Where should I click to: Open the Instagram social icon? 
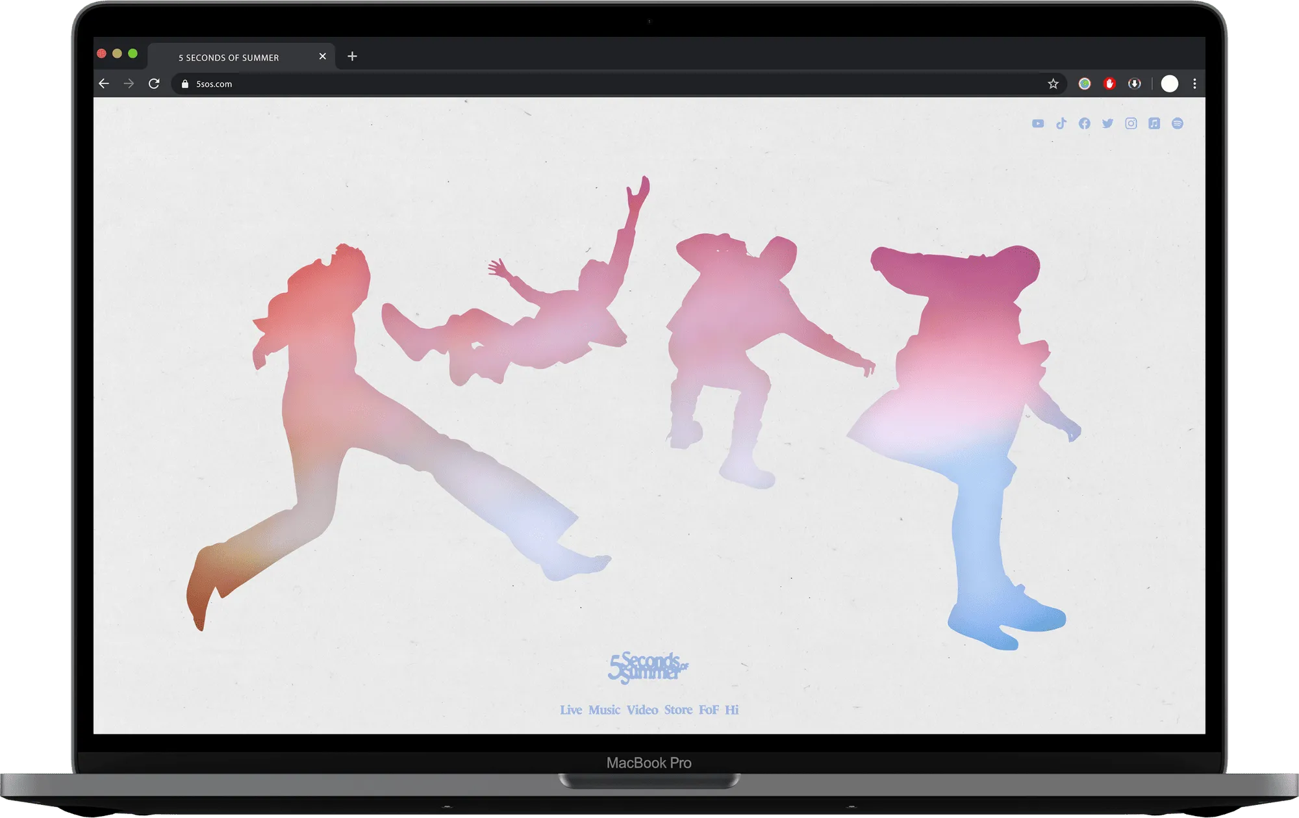point(1131,123)
